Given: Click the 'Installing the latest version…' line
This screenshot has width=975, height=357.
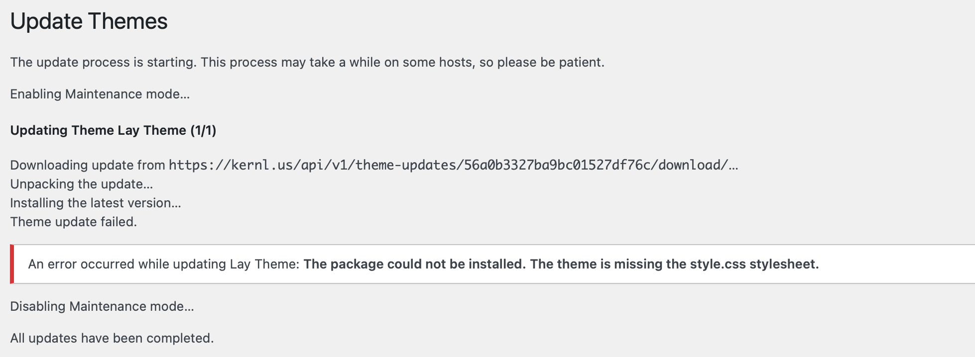Looking at the screenshot, I should click(x=95, y=203).
